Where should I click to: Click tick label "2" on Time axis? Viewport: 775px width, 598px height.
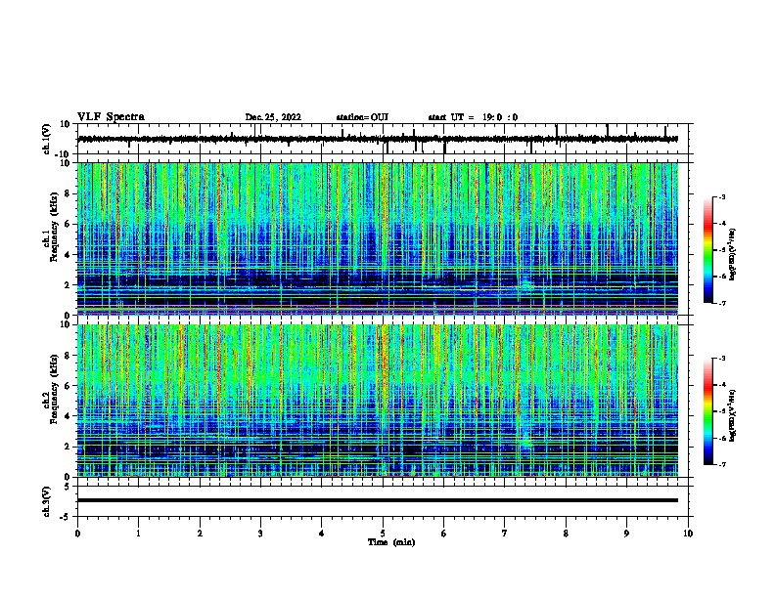tap(200, 534)
